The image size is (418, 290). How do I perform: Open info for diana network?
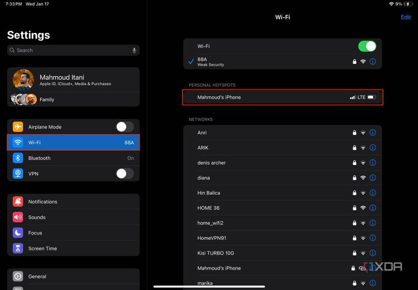pyautogui.click(x=373, y=178)
